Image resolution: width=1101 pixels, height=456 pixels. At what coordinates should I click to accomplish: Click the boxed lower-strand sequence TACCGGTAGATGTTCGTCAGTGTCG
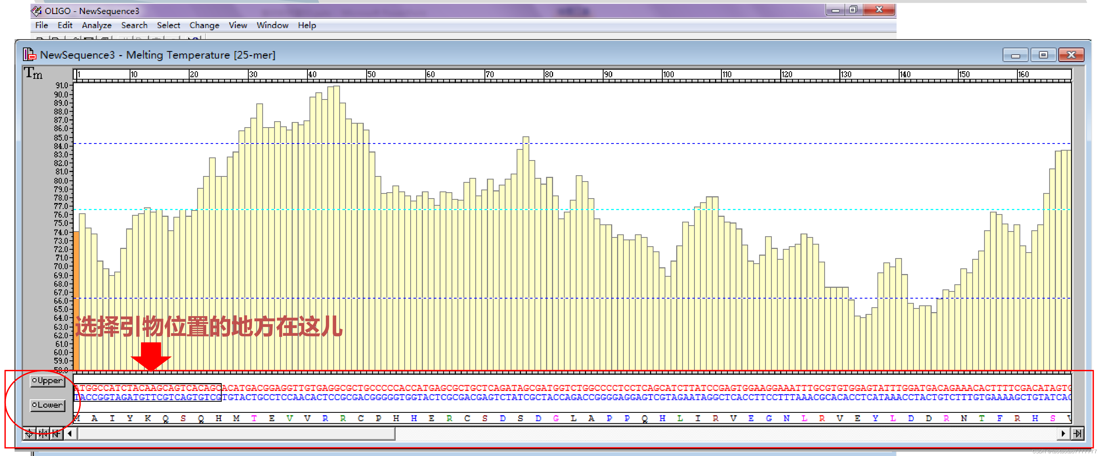pos(148,397)
